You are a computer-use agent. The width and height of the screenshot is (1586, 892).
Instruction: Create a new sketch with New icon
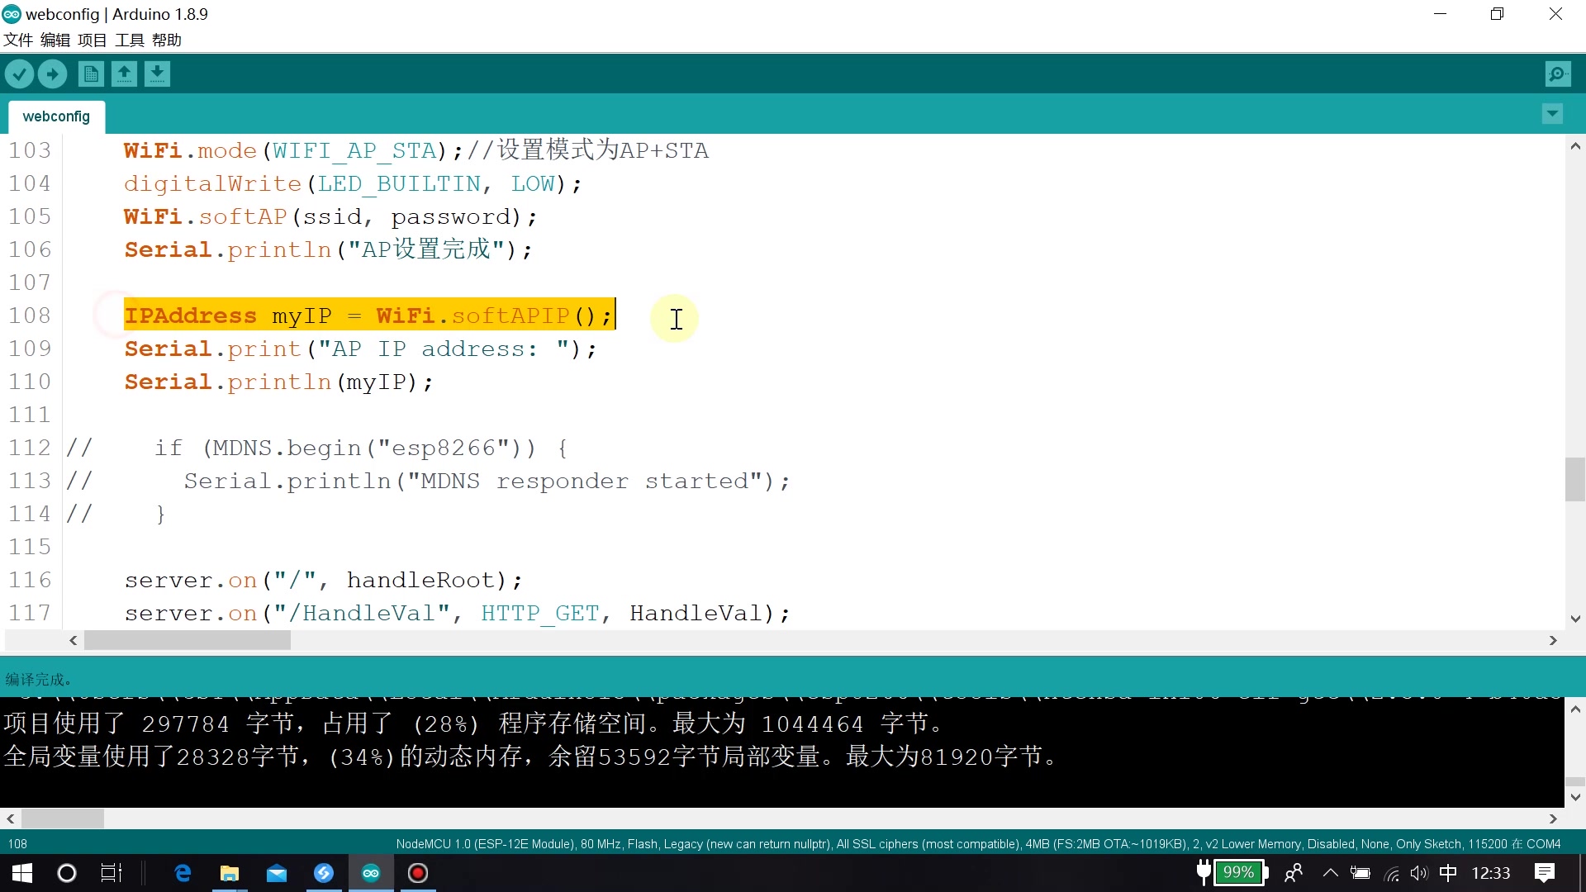click(x=91, y=74)
